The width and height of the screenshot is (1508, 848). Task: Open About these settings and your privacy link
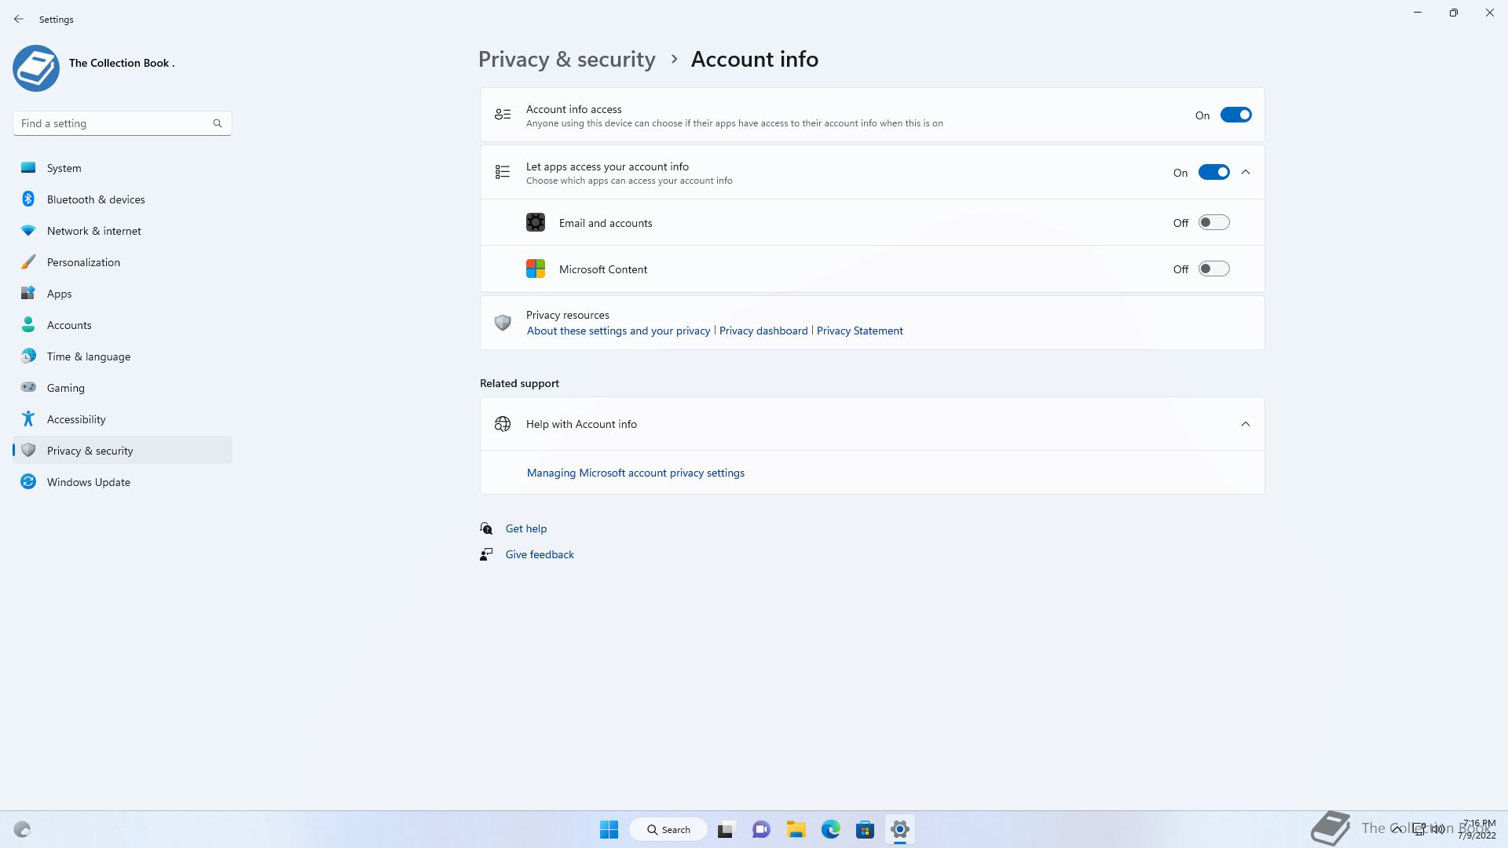point(618,331)
